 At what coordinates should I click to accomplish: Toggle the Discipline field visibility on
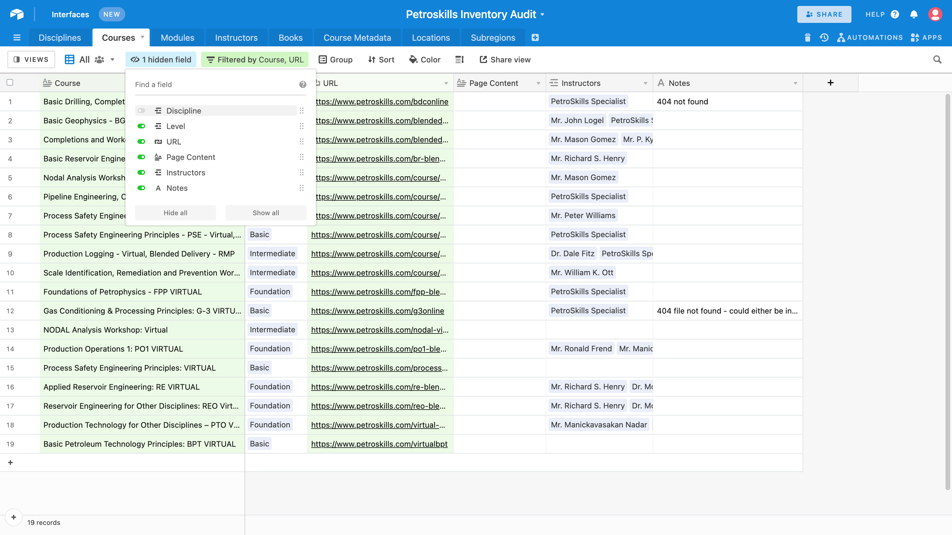coord(141,111)
